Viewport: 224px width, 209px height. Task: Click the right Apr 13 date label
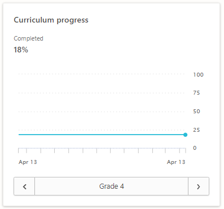pos(176,162)
